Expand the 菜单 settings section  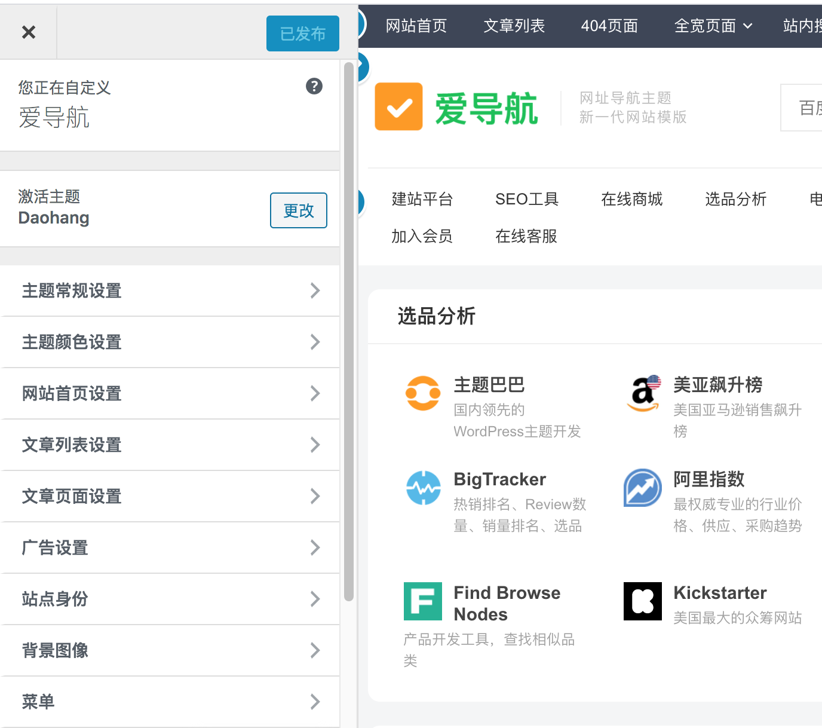(170, 702)
